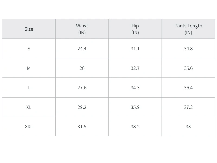217x163 pixels.
Task: Click pants length value 34.8
Action: [188, 49]
